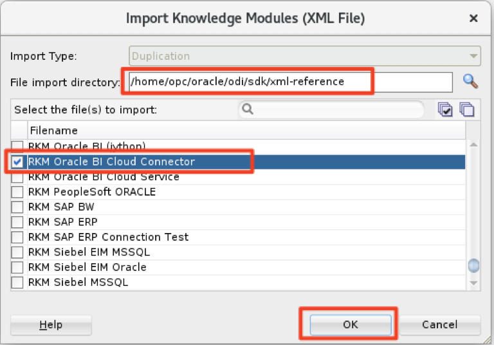
Task: Click the scrollbar thumb in the file list
Action: 473,265
